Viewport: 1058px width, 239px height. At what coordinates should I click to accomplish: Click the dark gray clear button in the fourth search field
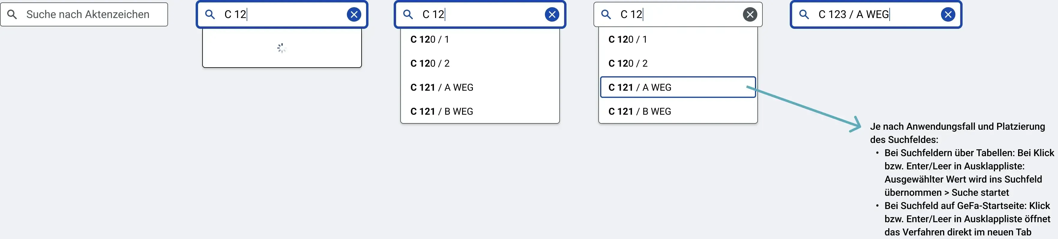[x=750, y=14]
